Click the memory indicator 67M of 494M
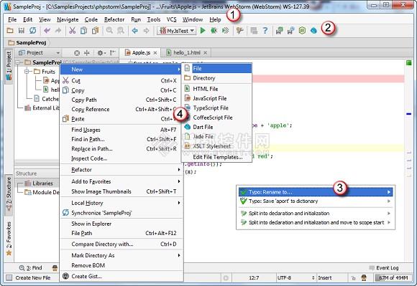 pos(393,277)
